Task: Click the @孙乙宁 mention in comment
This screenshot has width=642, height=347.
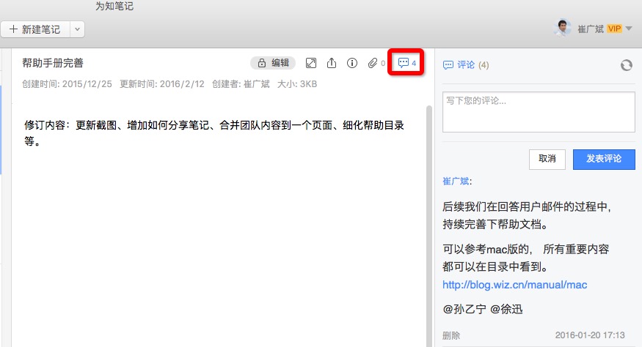Action: (464, 309)
